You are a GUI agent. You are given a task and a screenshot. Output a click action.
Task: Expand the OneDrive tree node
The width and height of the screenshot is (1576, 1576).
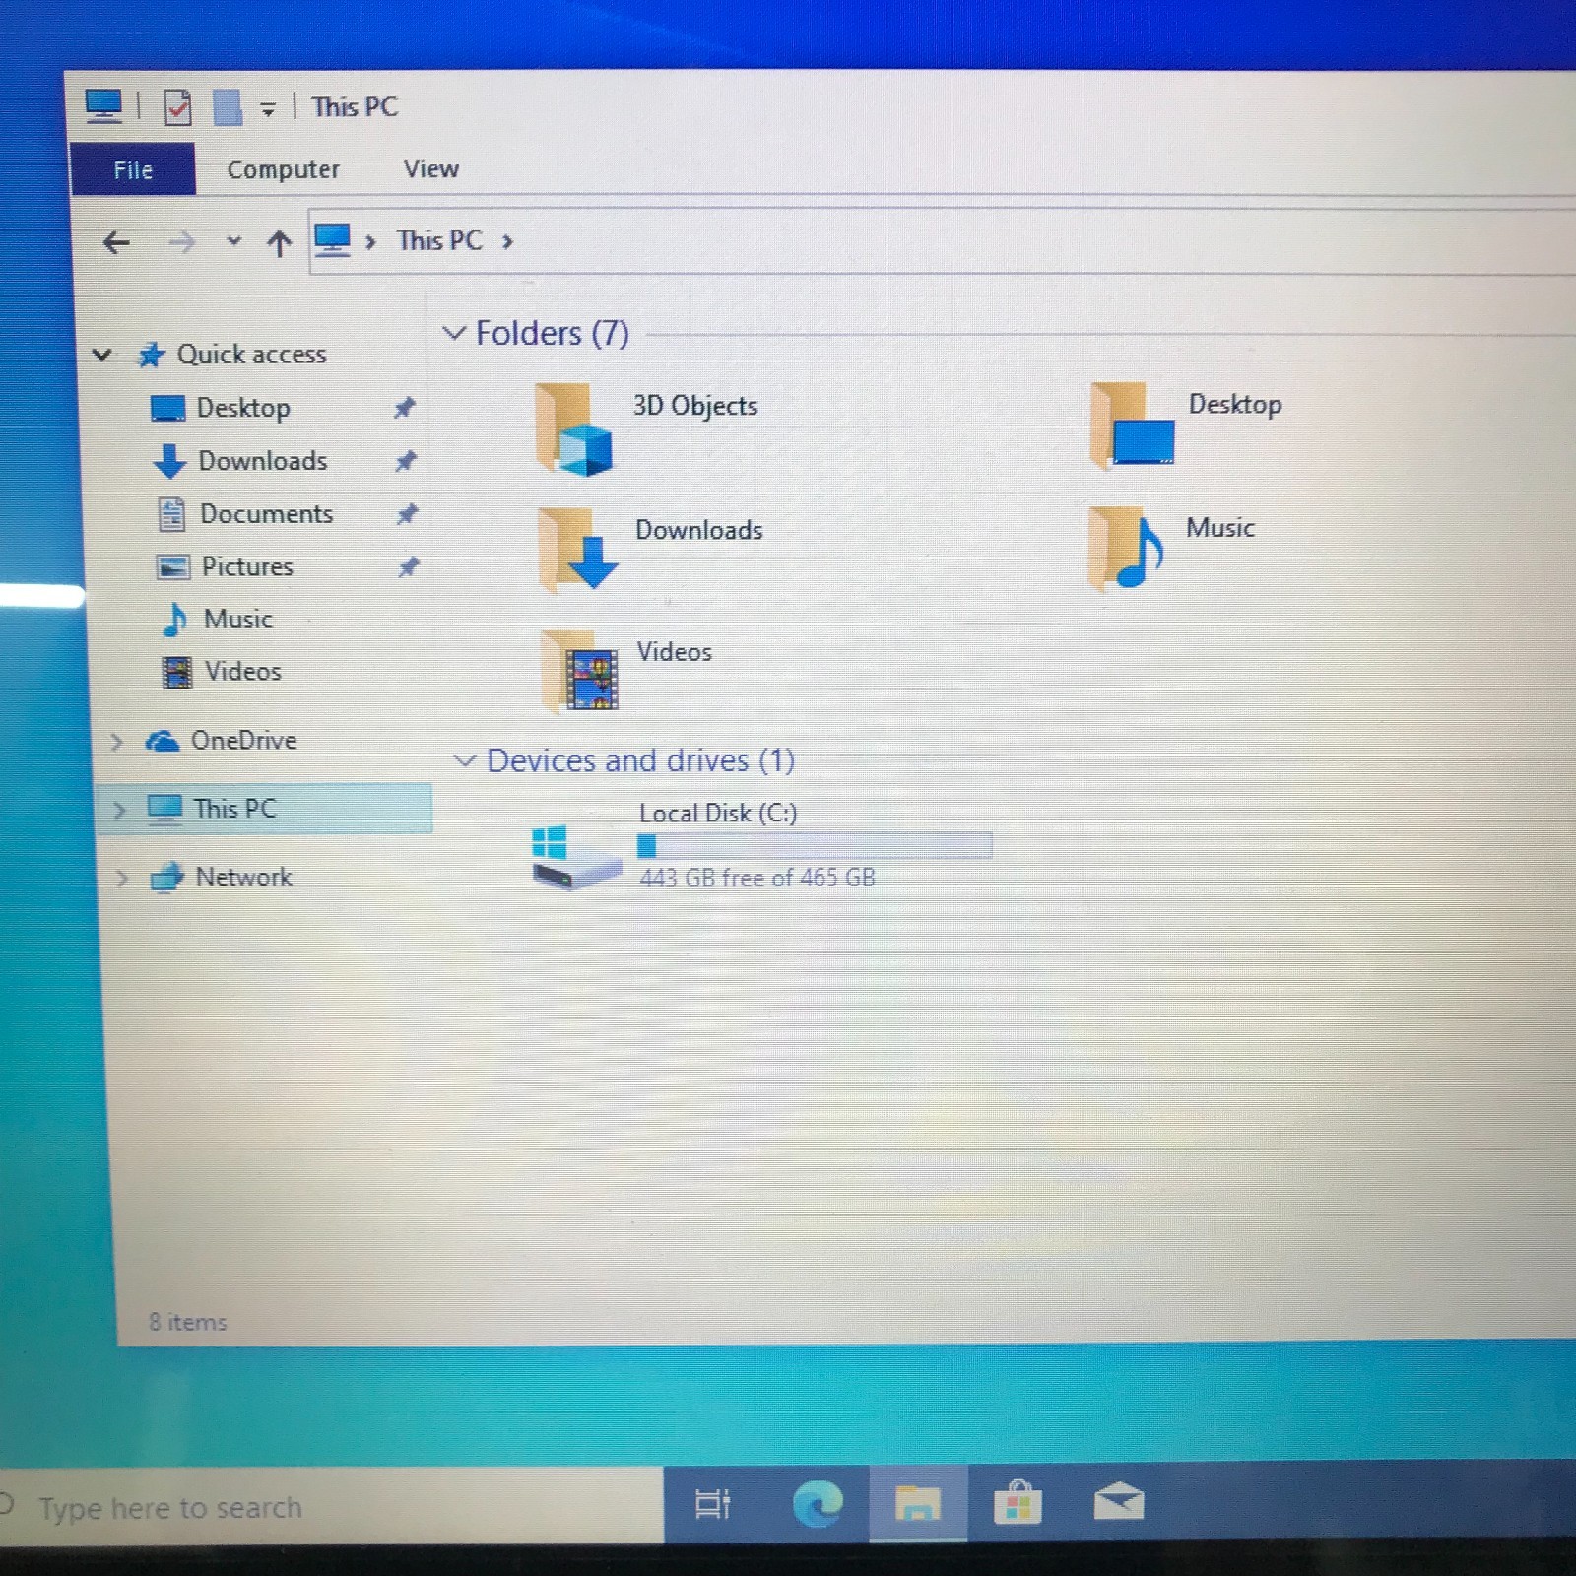click(x=116, y=741)
